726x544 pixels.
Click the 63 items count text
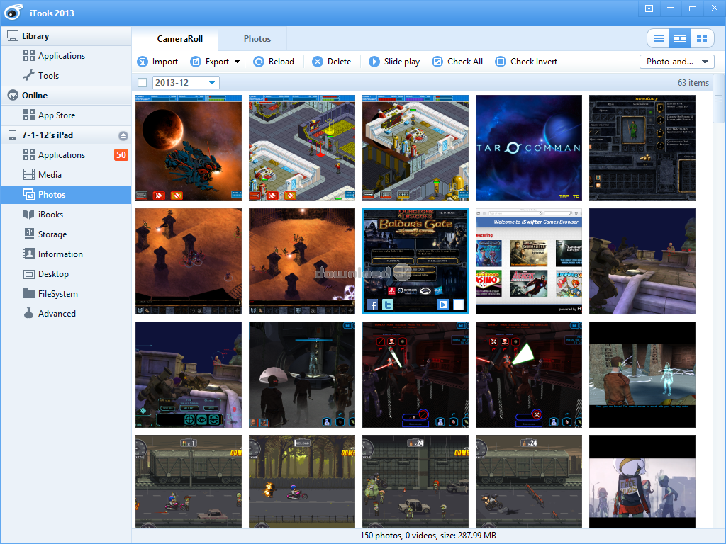pyautogui.click(x=693, y=83)
